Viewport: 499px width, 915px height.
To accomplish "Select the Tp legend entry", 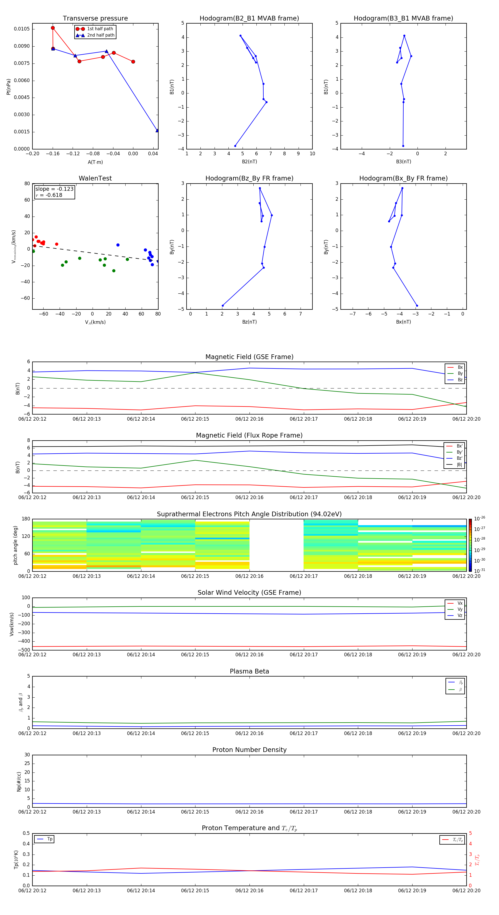I will pyautogui.click(x=45, y=839).
